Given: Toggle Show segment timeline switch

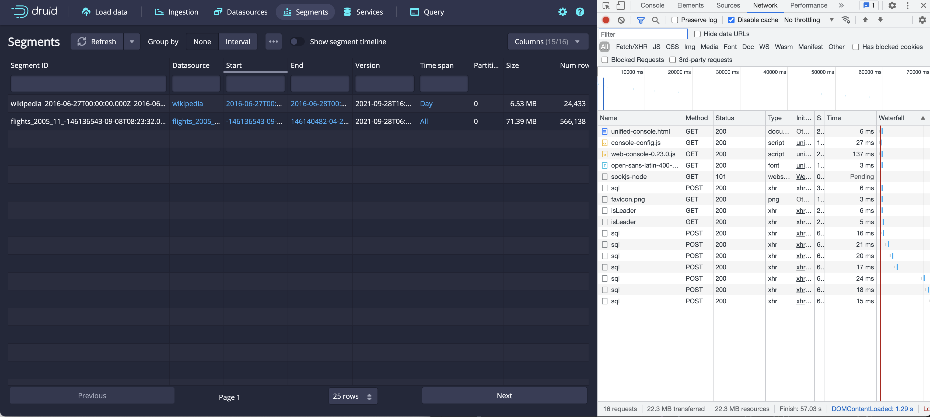Looking at the screenshot, I should (297, 41).
